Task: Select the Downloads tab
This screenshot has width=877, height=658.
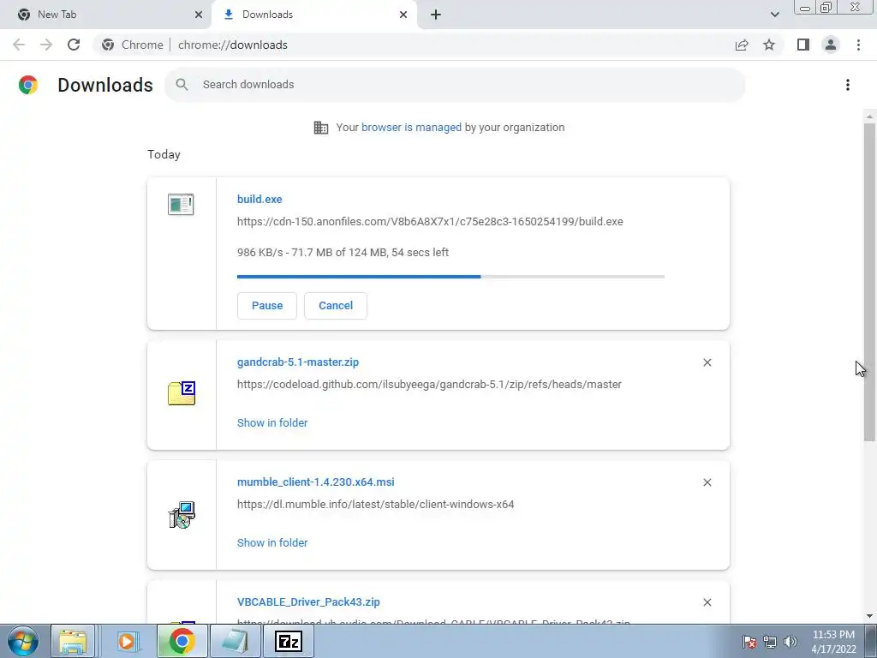Action: pos(313,15)
